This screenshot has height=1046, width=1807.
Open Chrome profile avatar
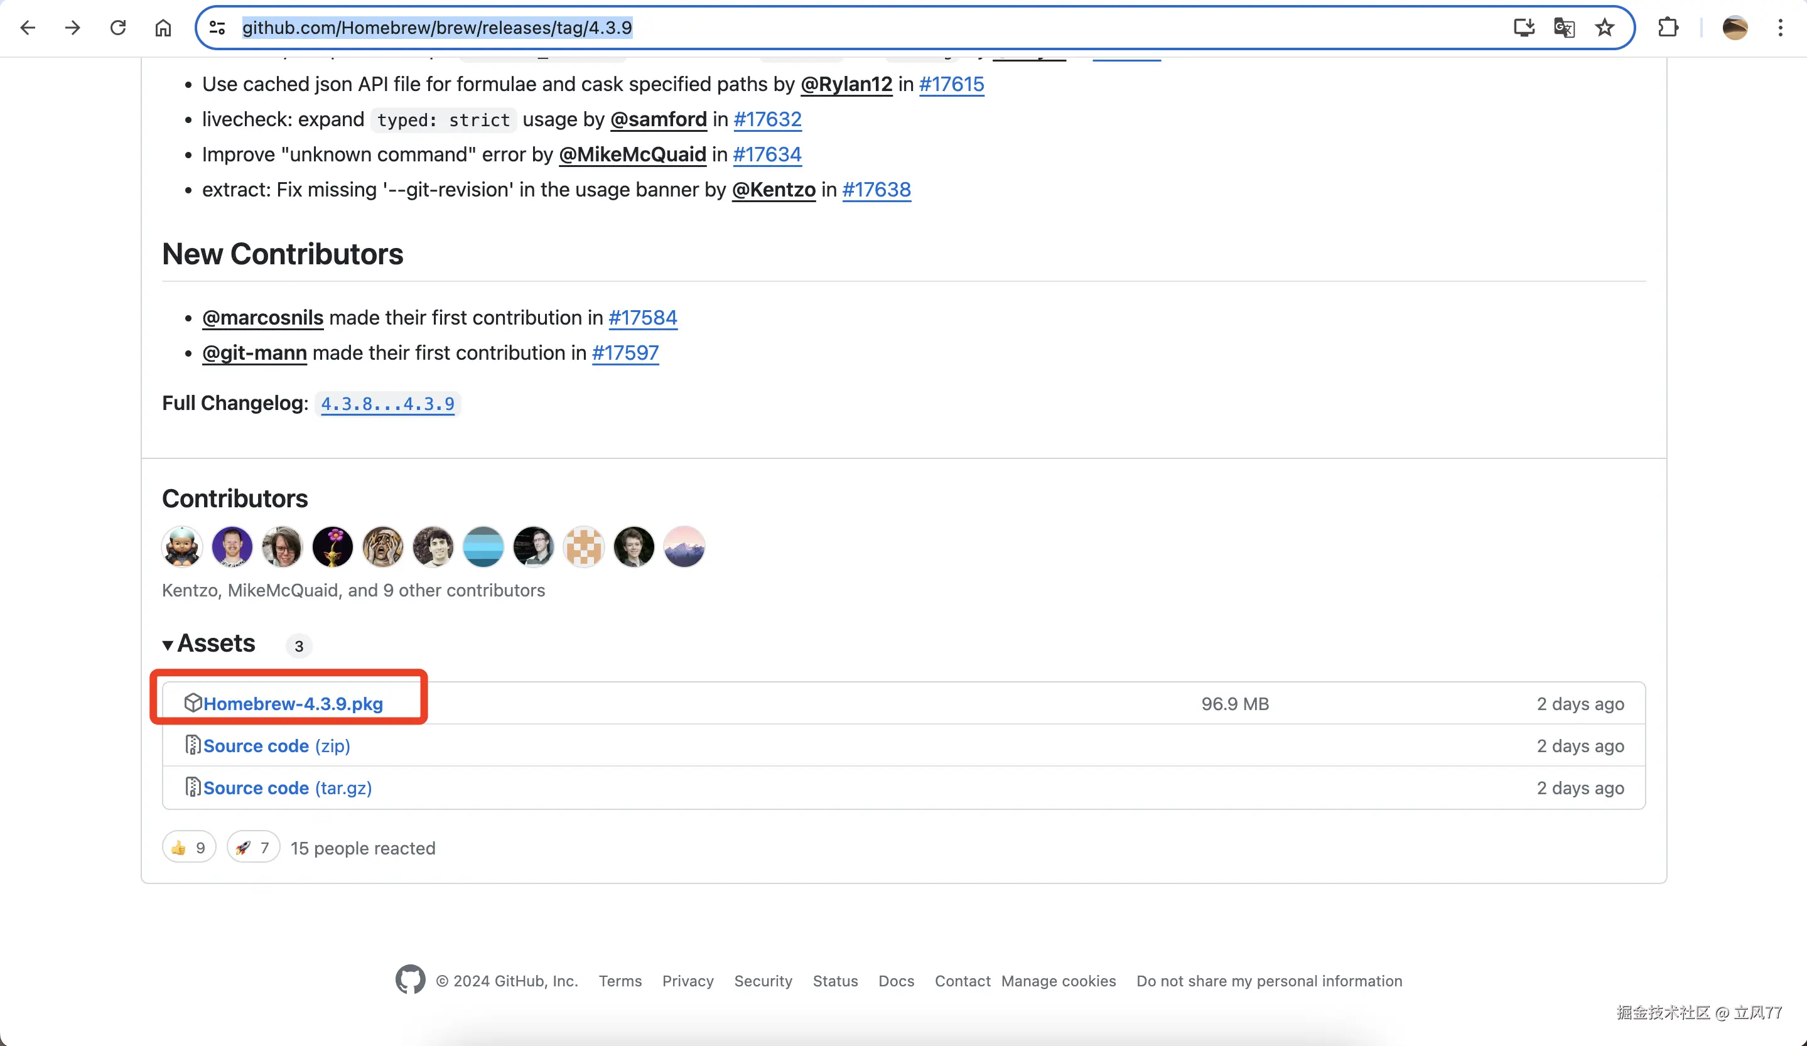(x=1735, y=28)
